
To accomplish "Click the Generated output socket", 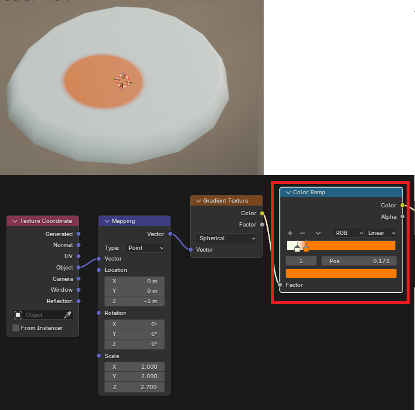I will pyautogui.click(x=78, y=234).
